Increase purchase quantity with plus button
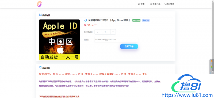Screen dimensions: 214x98 tap(113, 32)
